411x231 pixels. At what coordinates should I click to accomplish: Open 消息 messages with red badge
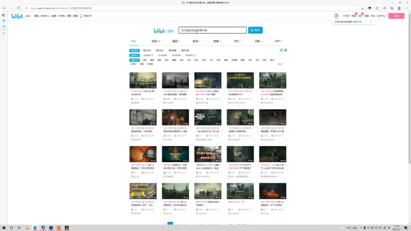[353, 16]
